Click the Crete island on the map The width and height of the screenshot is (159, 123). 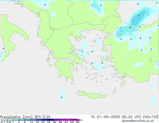(92, 94)
